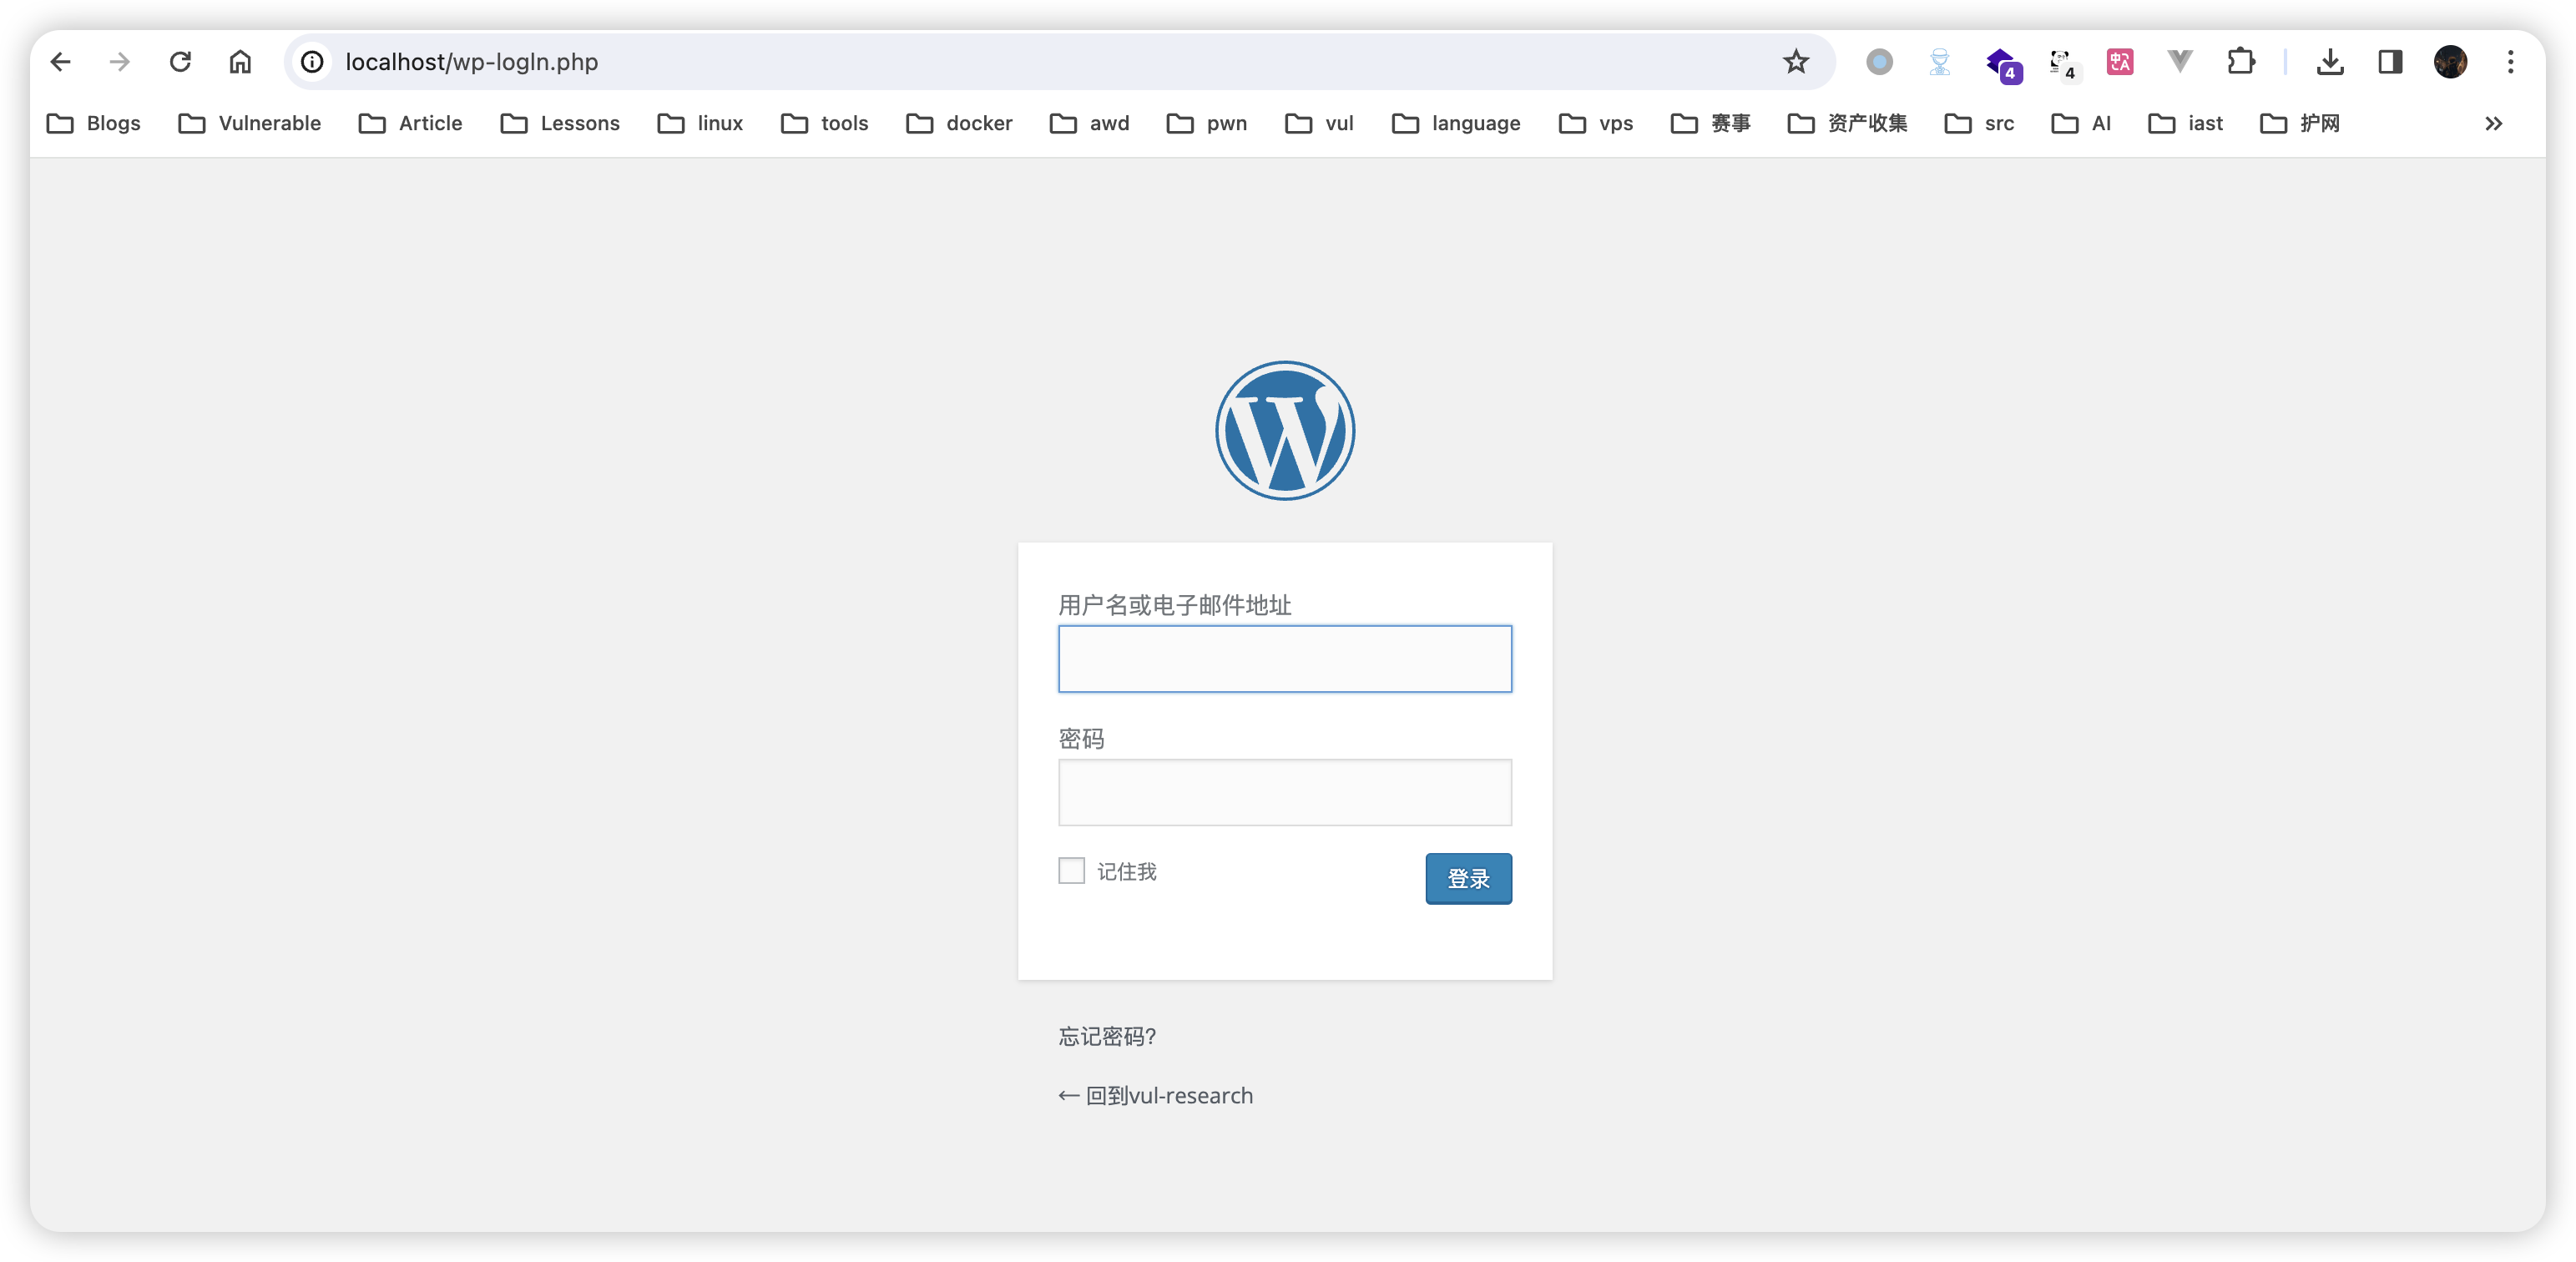Open the pwn bookmark folder
This screenshot has height=1262, width=2576.
(1207, 124)
